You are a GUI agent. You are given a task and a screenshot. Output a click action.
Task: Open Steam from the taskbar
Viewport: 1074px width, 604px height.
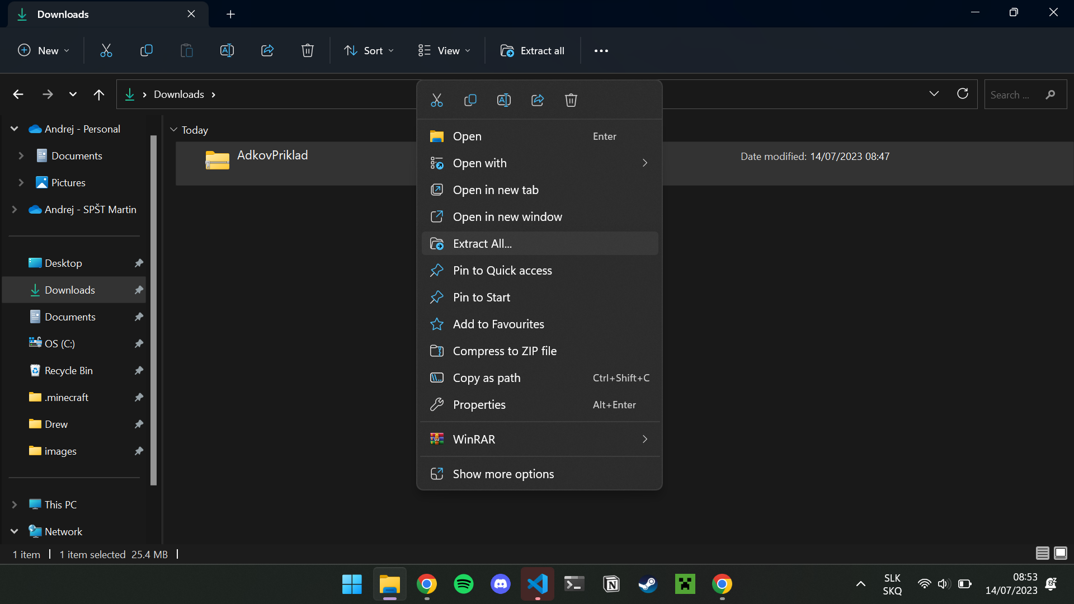point(648,584)
